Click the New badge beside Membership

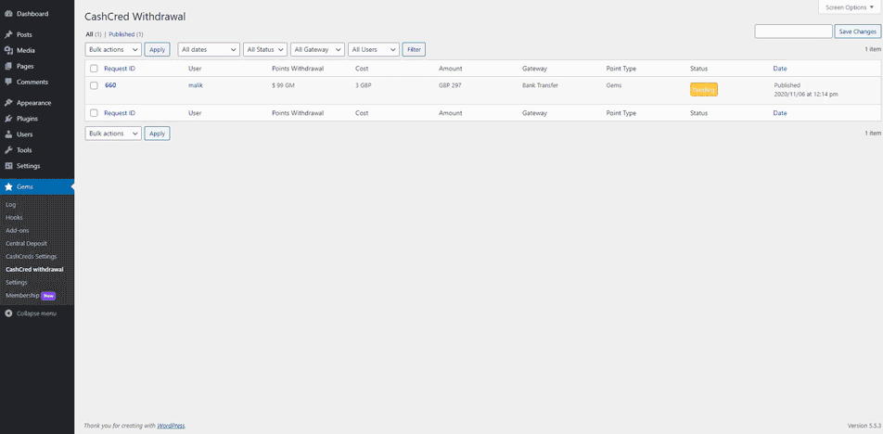point(48,296)
